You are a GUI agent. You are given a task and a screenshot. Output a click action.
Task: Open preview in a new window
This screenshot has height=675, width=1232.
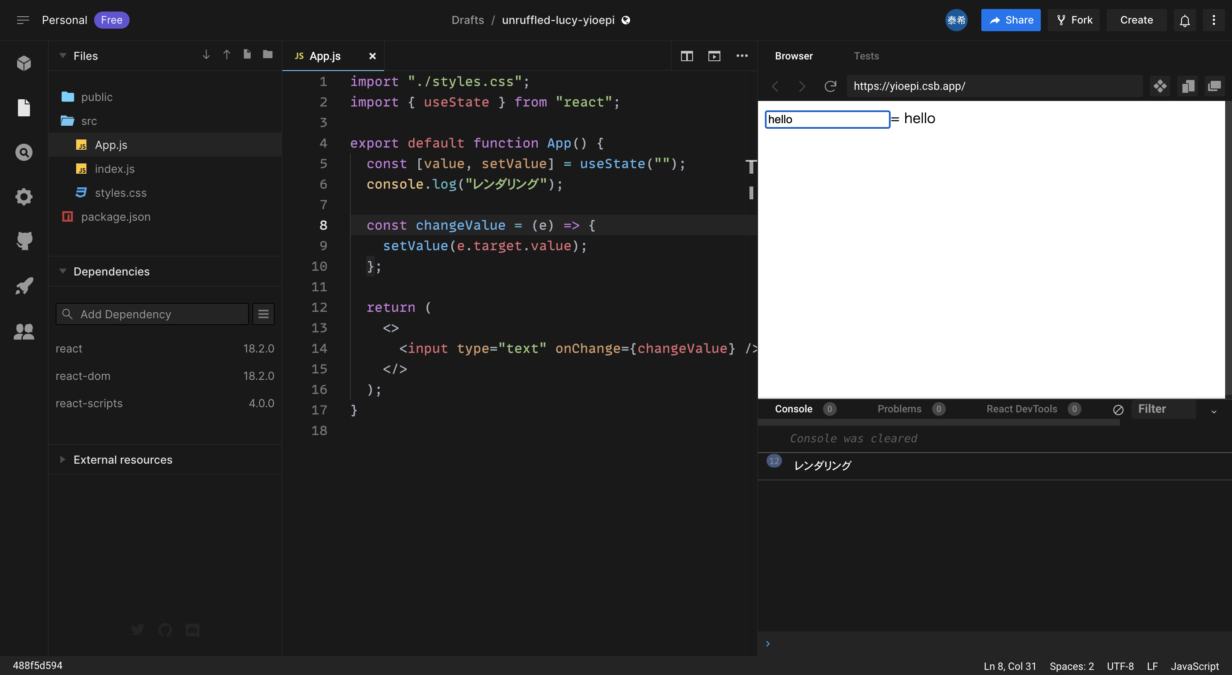714,56
